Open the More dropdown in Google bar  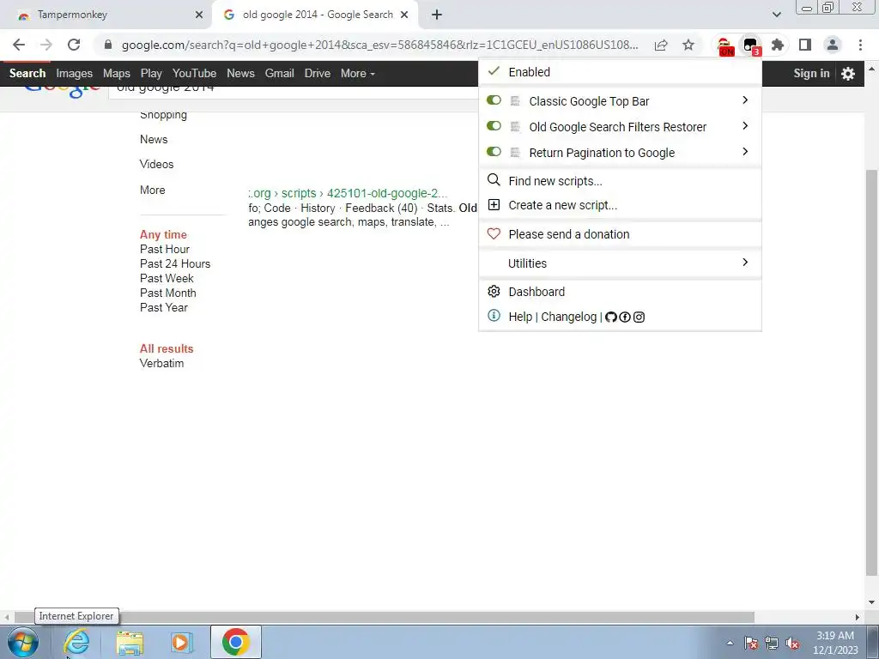(358, 74)
